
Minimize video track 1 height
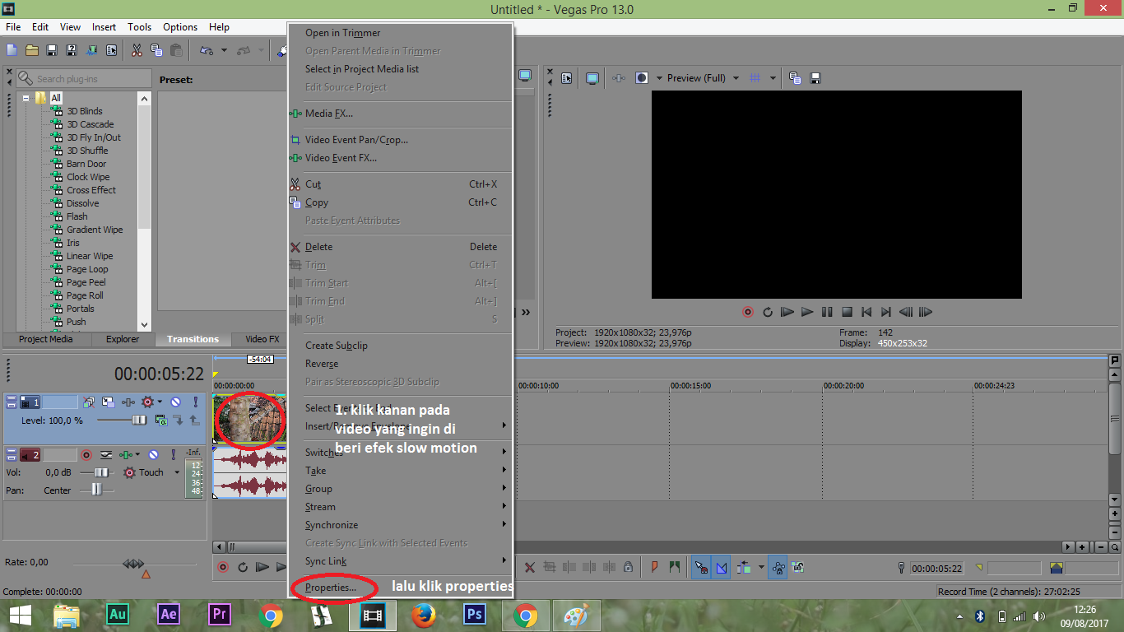click(12, 398)
